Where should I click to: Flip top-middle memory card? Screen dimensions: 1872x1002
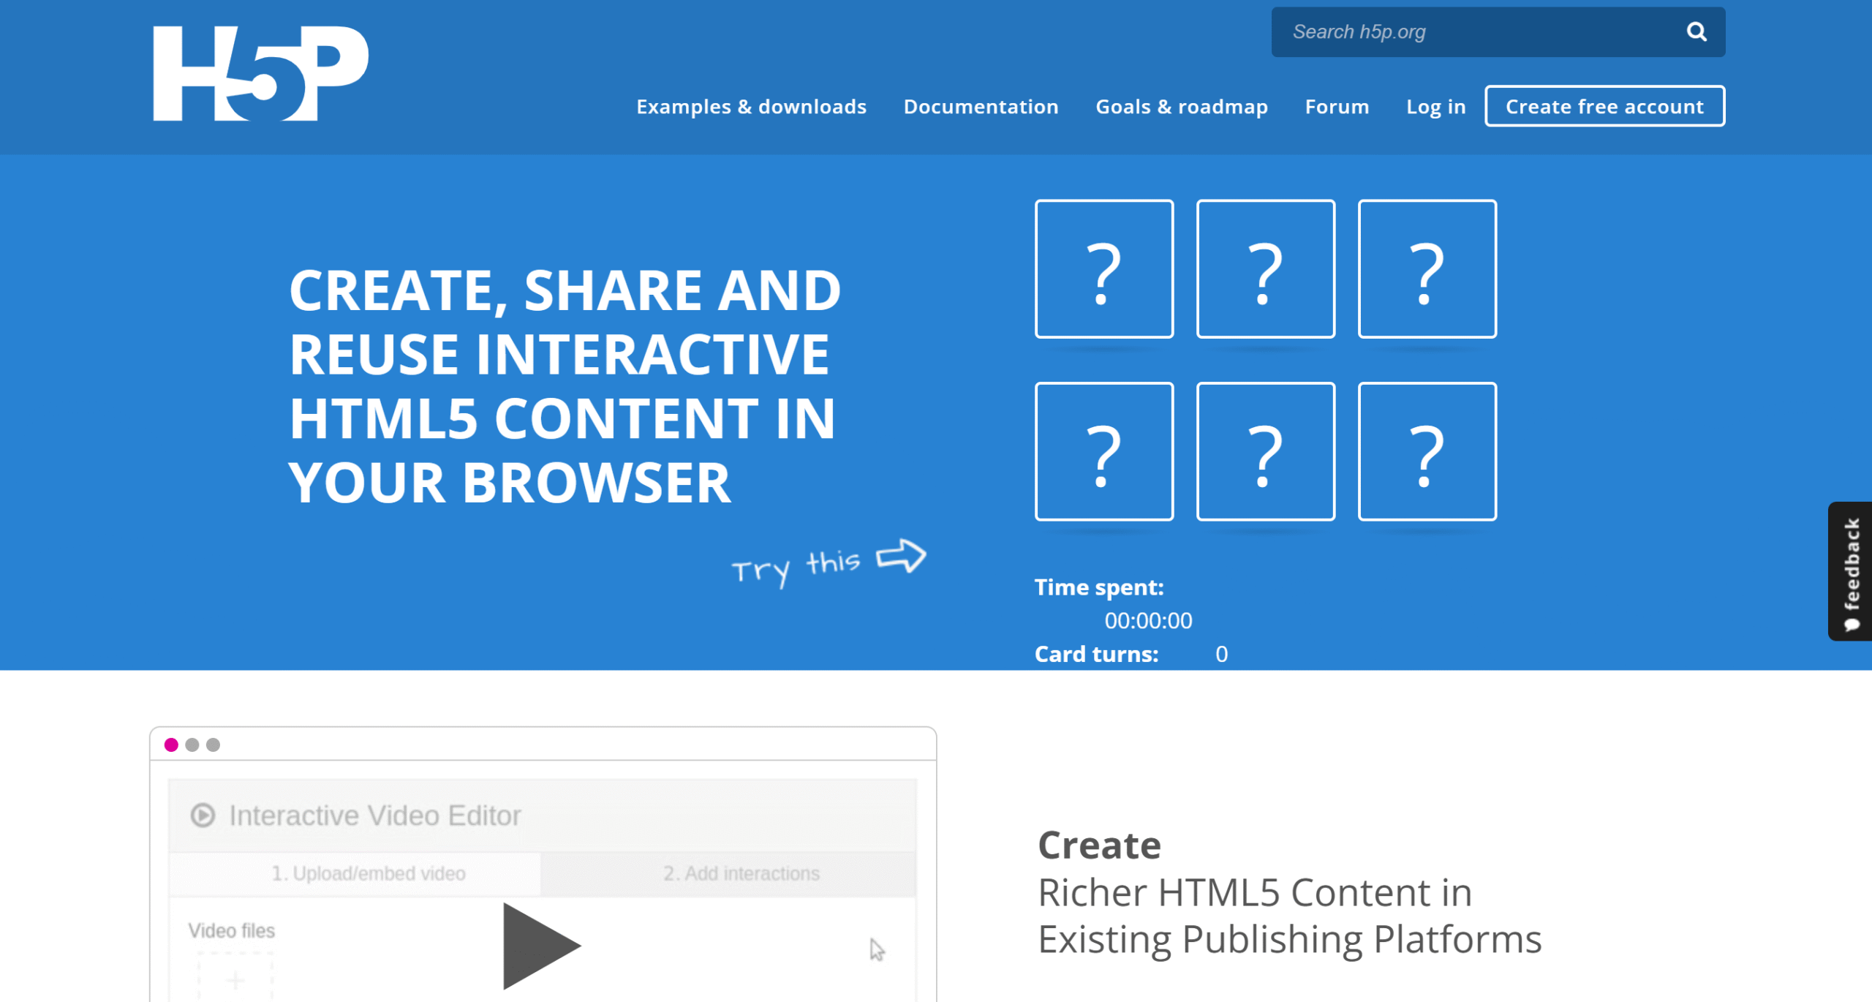coord(1266,269)
